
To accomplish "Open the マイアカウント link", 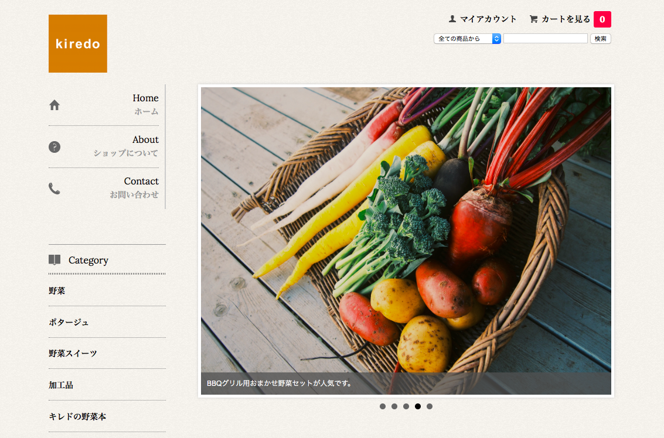I will [x=488, y=19].
